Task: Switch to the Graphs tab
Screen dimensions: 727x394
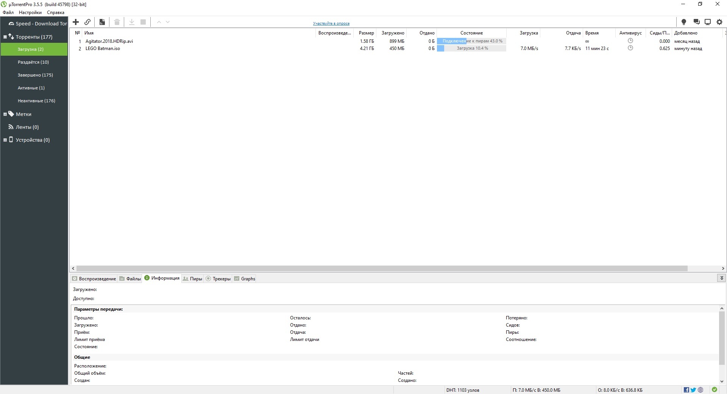Action: 245,278
